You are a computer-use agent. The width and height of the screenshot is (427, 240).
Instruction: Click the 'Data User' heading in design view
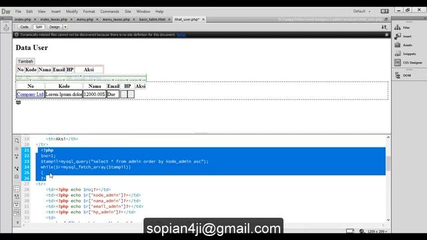(x=32, y=47)
